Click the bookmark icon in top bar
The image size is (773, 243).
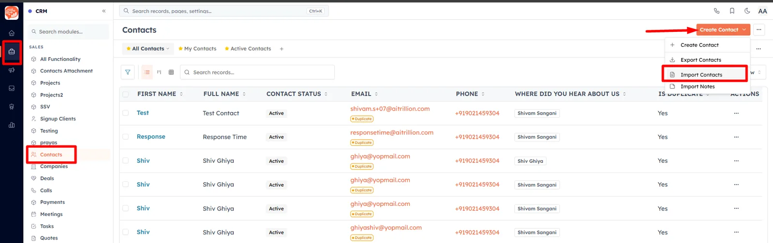point(732,11)
